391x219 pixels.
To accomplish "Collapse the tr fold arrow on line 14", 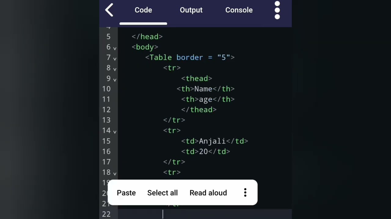I will coord(115,132).
